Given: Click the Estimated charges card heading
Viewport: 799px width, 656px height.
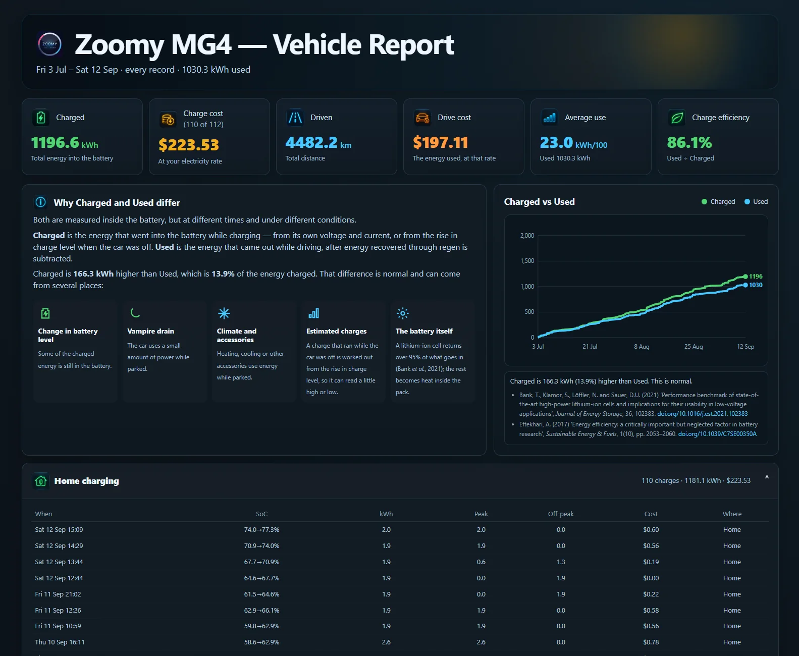Looking at the screenshot, I should (336, 331).
